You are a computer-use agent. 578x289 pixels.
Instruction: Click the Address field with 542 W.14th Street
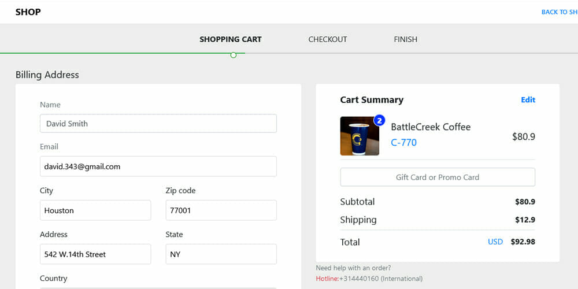coord(95,254)
